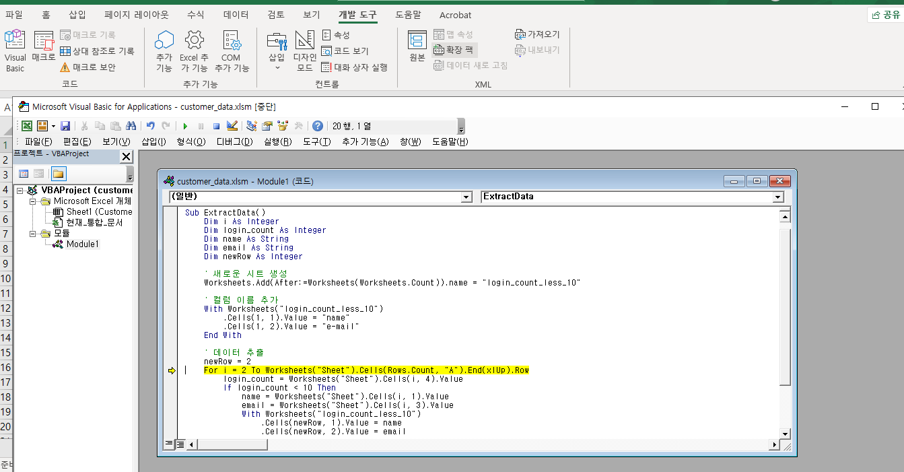Return to Excel via VBA toolbar Excel icon

tap(27, 126)
